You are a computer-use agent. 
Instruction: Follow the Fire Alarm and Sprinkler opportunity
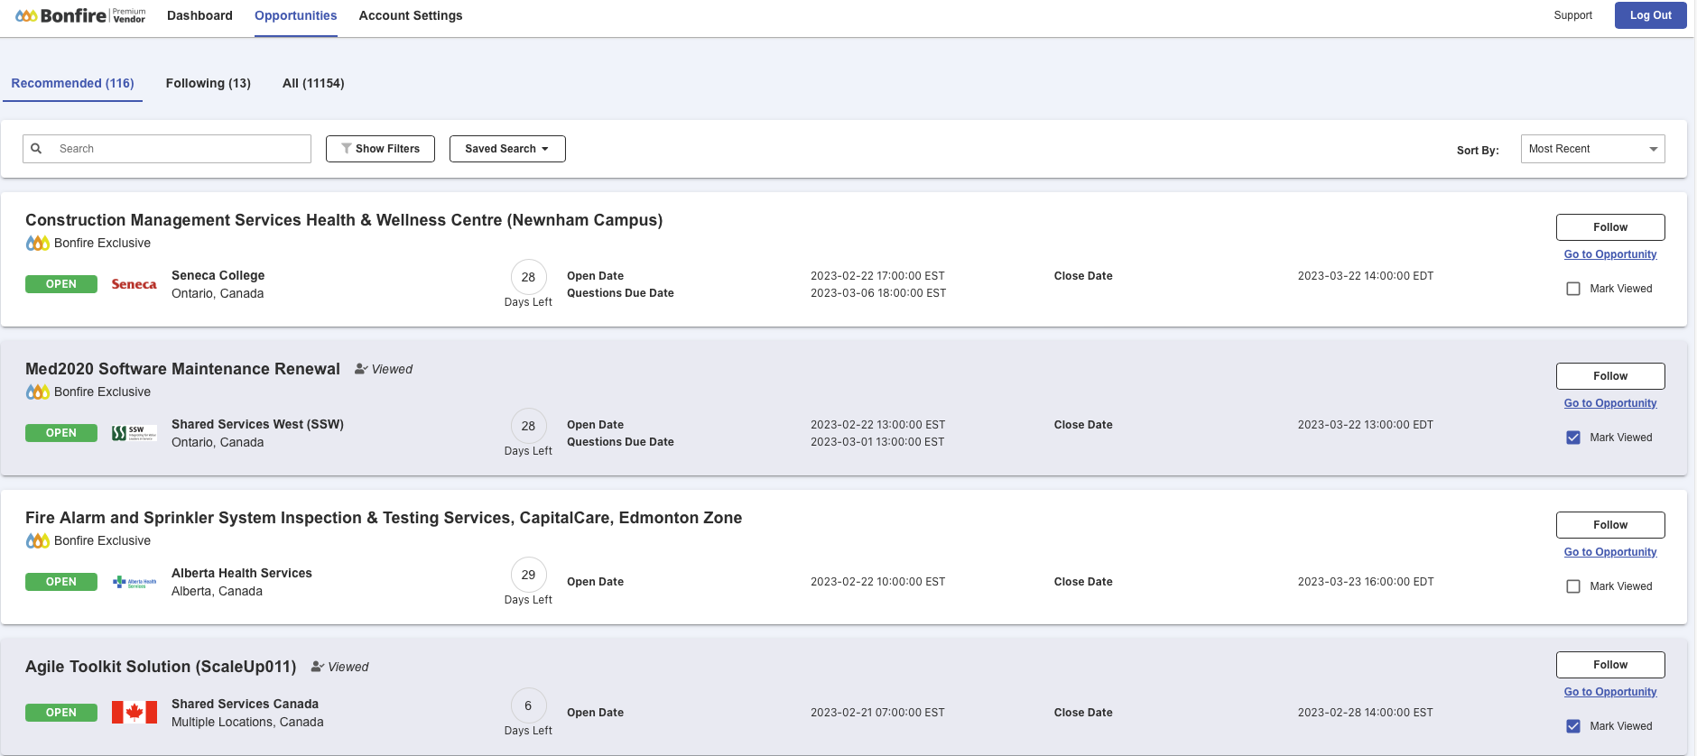click(x=1610, y=525)
